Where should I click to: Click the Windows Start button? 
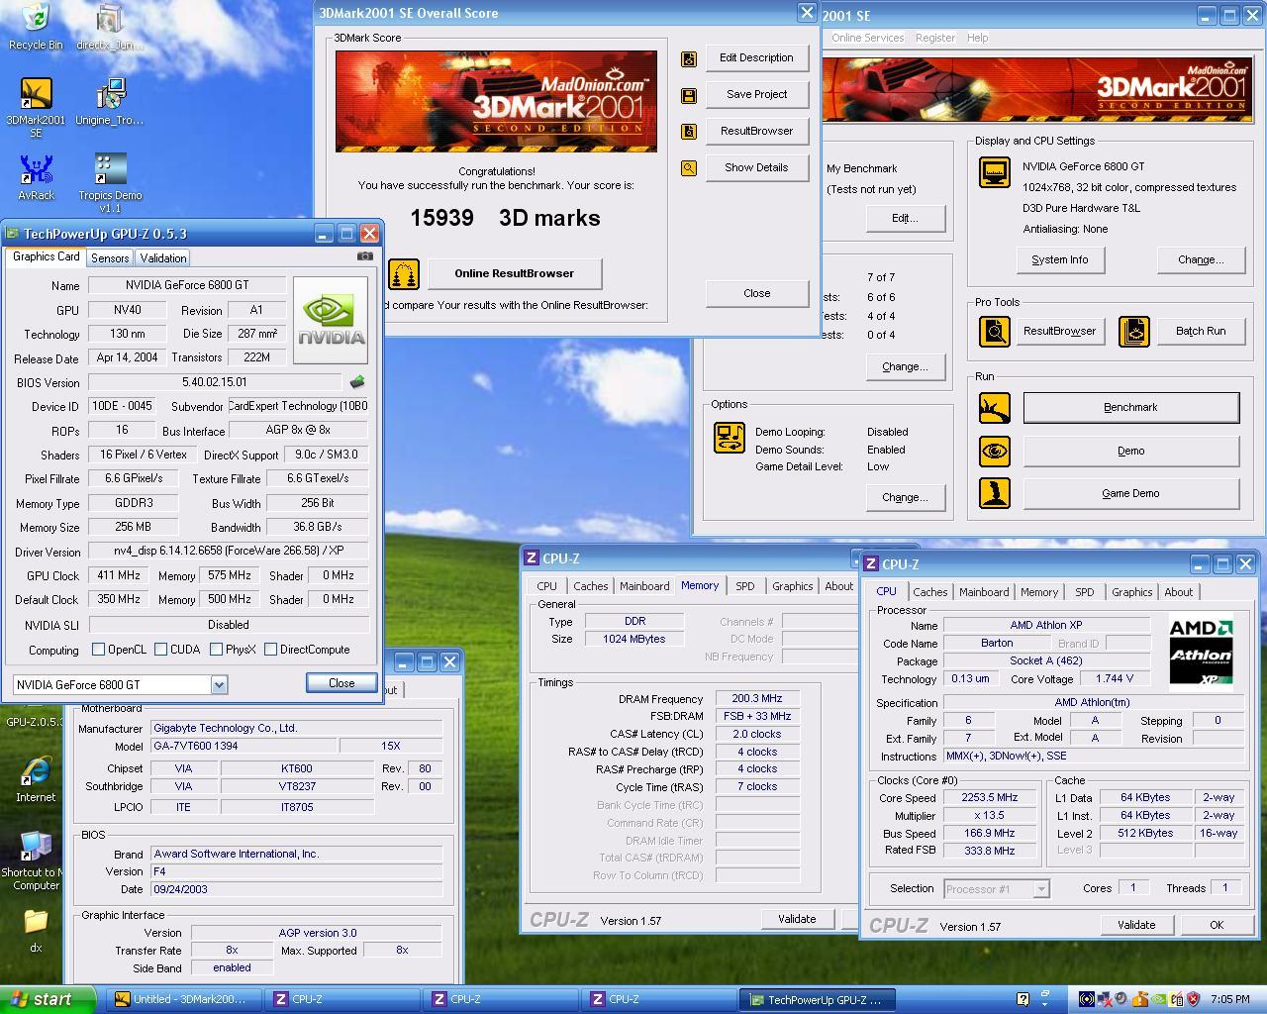click(49, 999)
